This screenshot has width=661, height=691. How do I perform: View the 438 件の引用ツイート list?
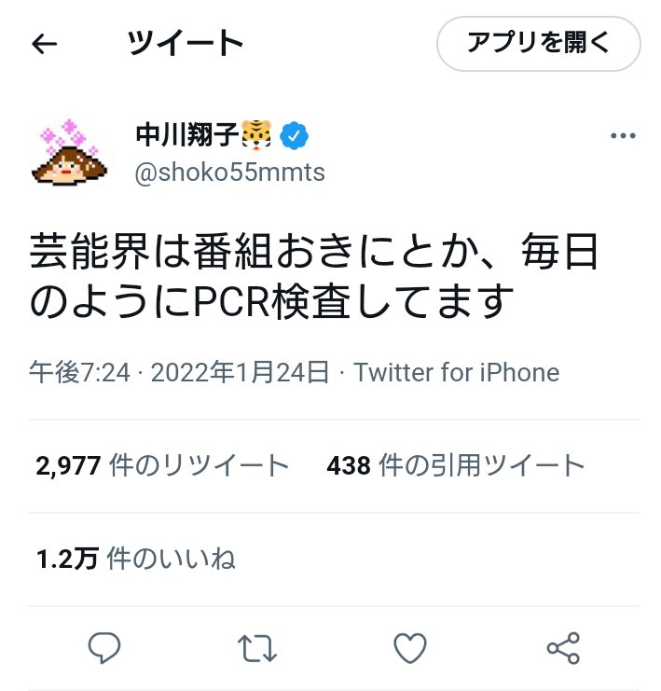click(x=456, y=465)
